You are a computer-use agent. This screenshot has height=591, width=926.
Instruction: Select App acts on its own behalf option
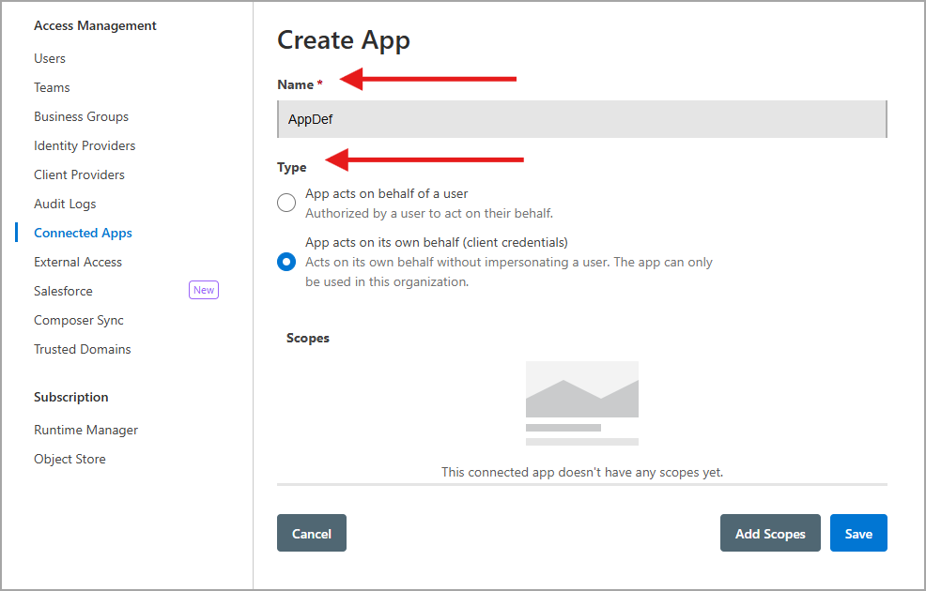coord(286,262)
